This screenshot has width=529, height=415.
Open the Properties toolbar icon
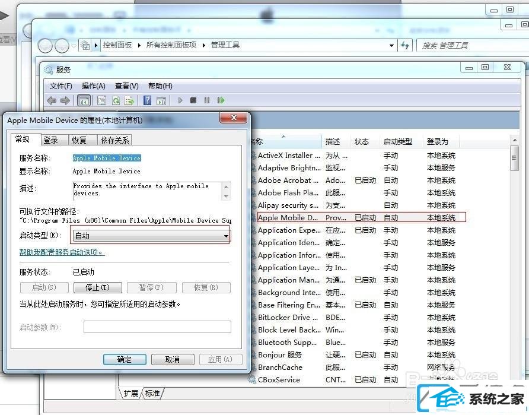[101, 100]
